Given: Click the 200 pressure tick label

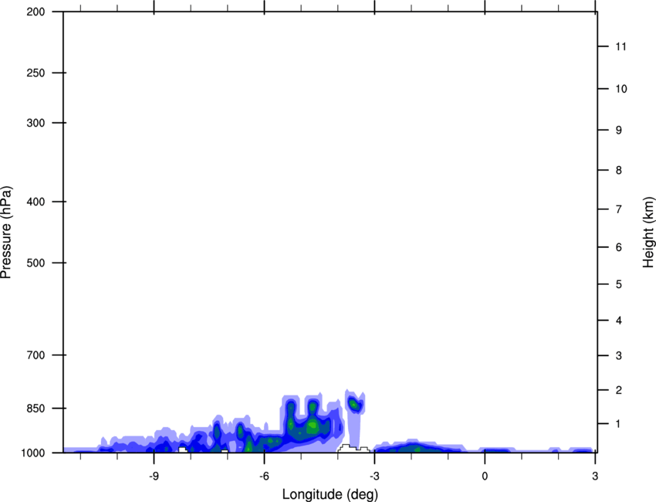Looking at the screenshot, I should coord(36,12).
